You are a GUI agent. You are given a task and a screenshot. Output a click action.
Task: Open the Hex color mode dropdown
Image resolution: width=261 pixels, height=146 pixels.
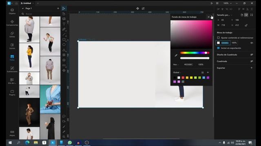pyautogui.click(x=176, y=64)
